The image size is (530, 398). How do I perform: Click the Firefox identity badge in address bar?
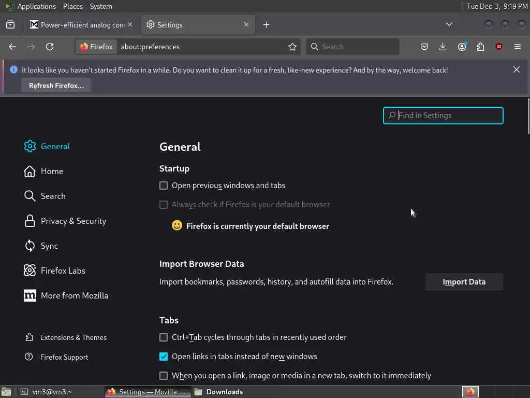click(97, 47)
